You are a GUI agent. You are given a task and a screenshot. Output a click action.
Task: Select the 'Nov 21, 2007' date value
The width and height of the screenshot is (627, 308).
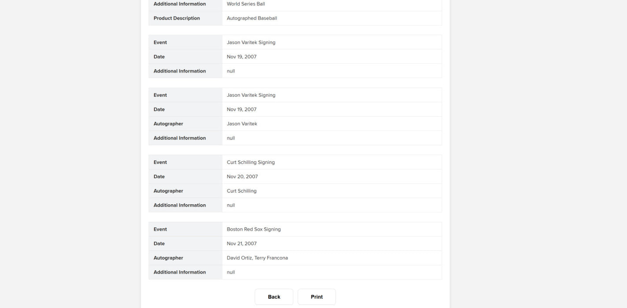[x=241, y=244]
